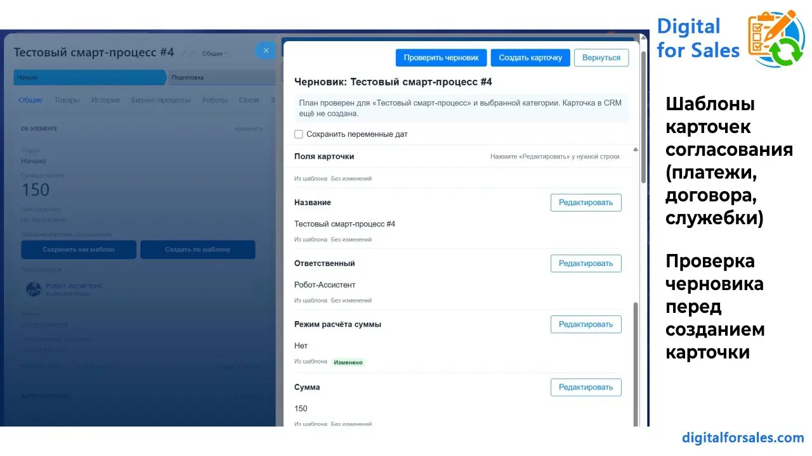Edit the Ответственный field
This screenshot has width=812, height=456.
pos(586,263)
